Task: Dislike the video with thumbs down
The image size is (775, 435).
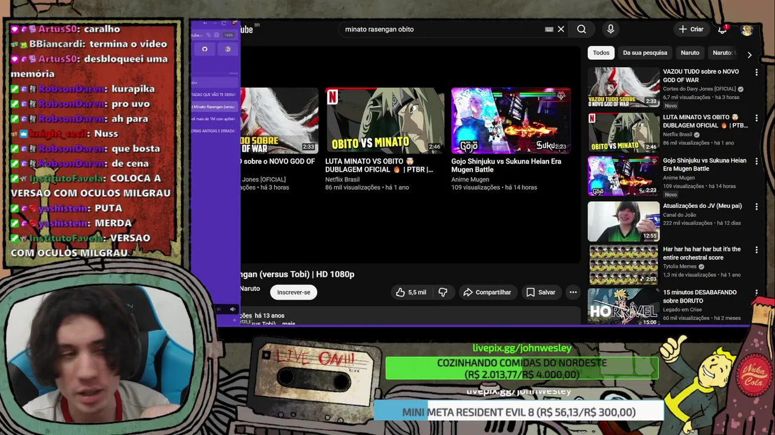Action: pyautogui.click(x=443, y=292)
